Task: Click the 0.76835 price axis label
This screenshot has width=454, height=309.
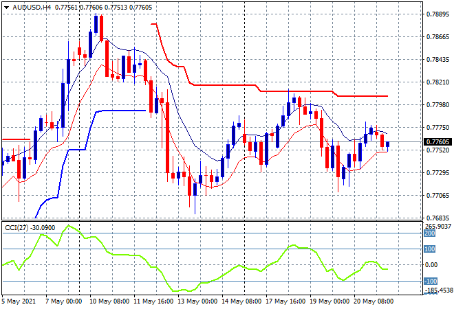Action: point(435,218)
